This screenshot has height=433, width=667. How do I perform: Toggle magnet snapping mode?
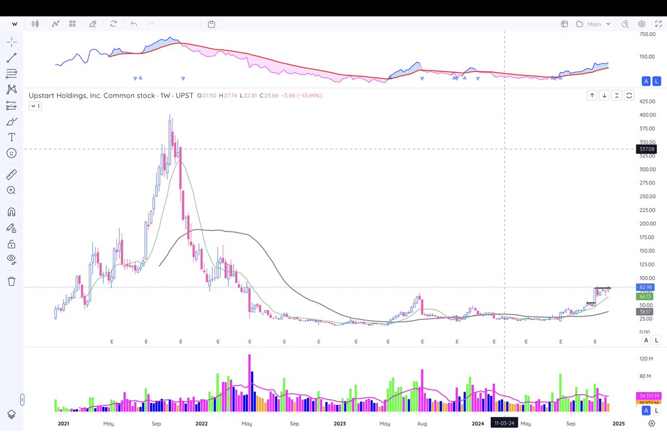12,212
